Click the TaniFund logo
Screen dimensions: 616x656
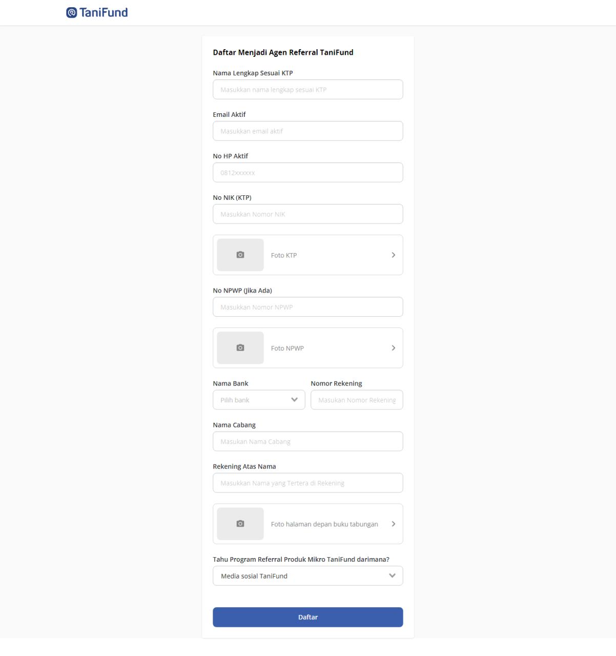pyautogui.click(x=97, y=13)
